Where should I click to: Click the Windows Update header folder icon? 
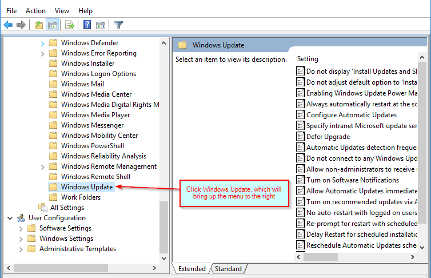click(x=182, y=45)
